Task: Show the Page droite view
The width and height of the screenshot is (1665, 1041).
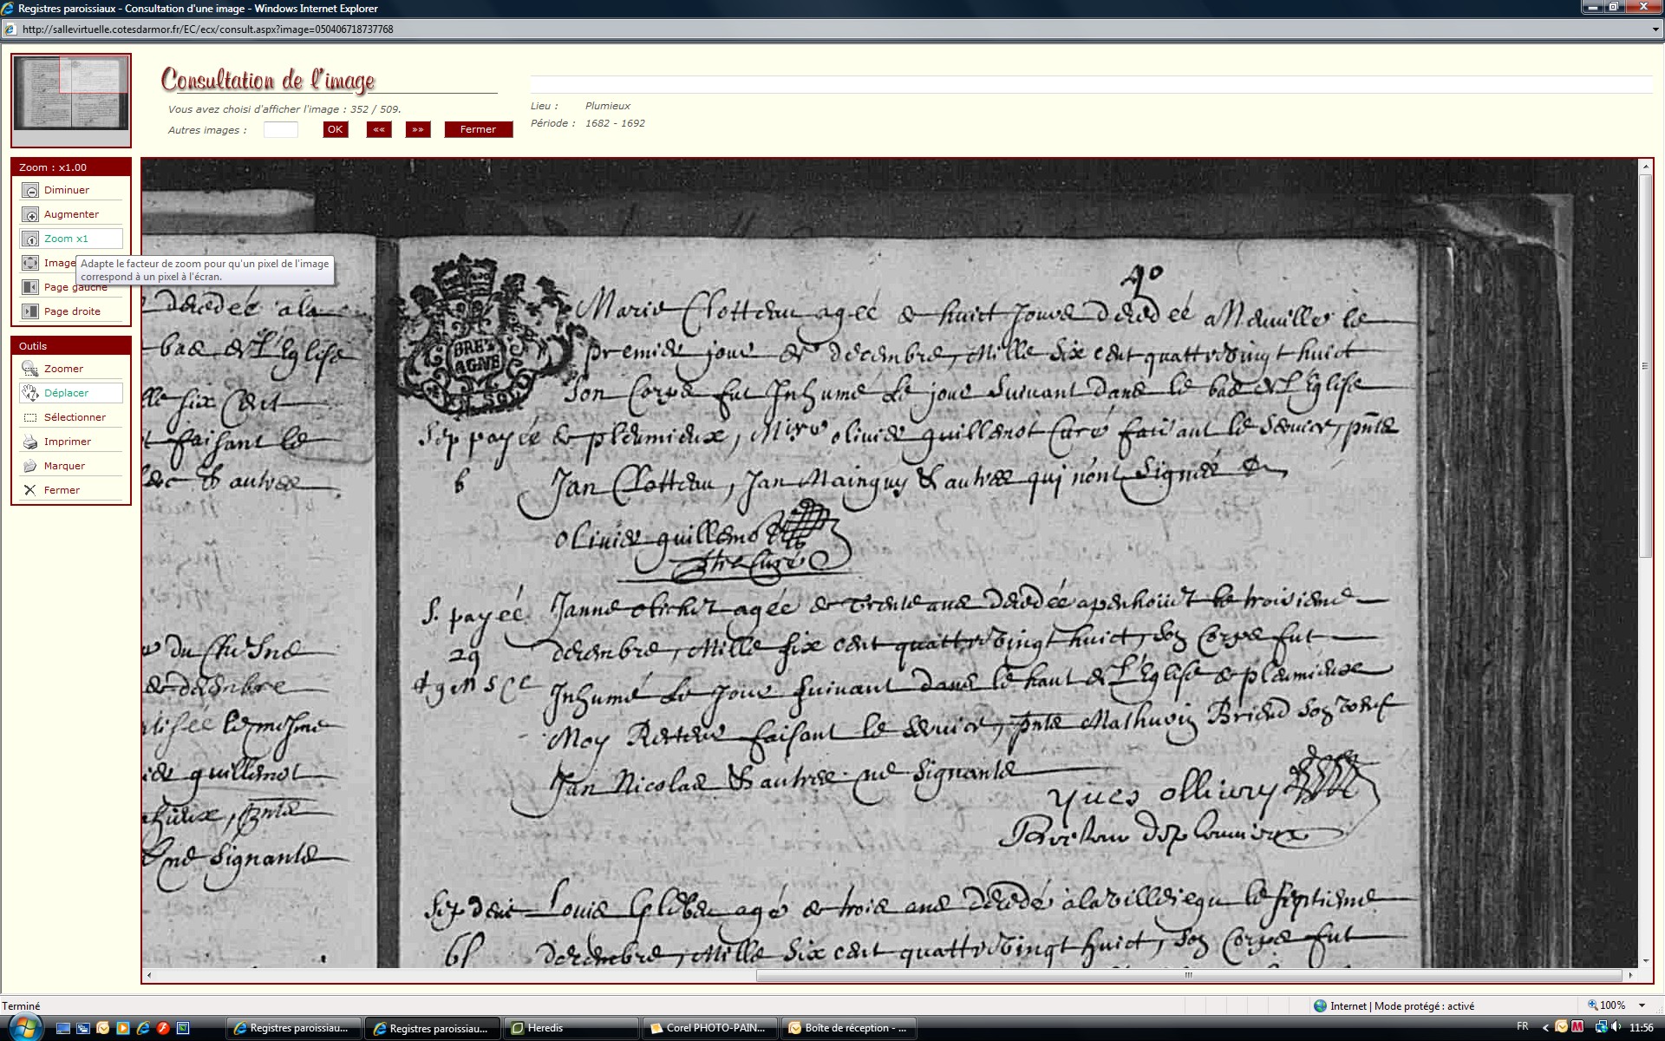Action: coord(30,311)
